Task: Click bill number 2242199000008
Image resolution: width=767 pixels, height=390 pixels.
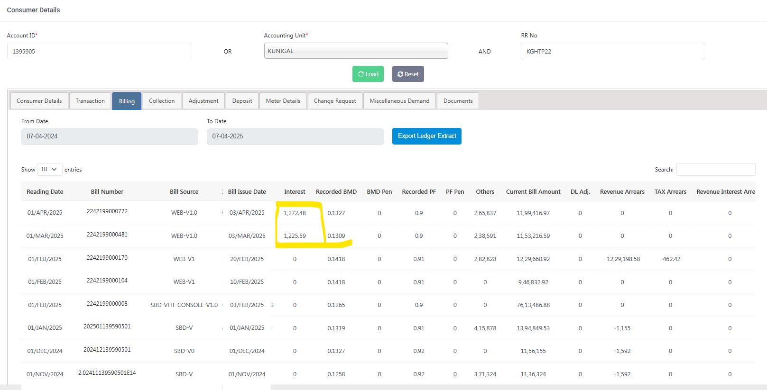Action: pyautogui.click(x=107, y=304)
